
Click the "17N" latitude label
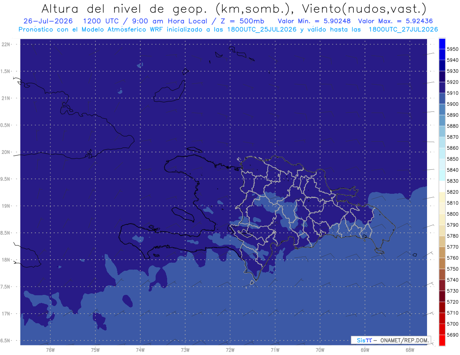coord(5,314)
